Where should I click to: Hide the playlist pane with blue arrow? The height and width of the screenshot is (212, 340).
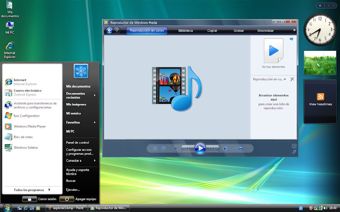click(292, 39)
